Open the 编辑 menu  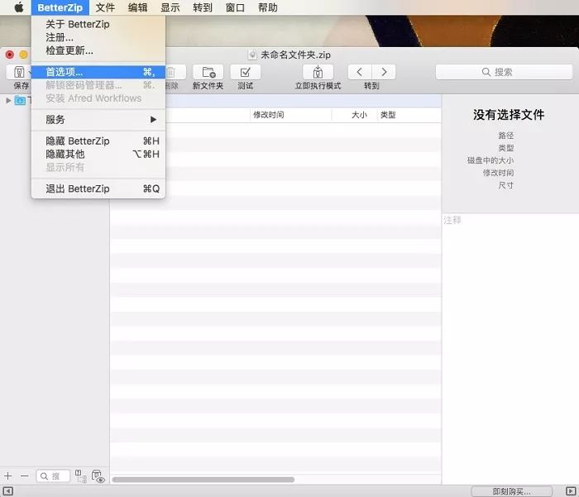pos(138,7)
